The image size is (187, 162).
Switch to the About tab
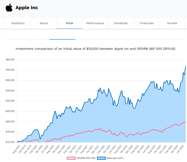pyautogui.click(x=44, y=23)
